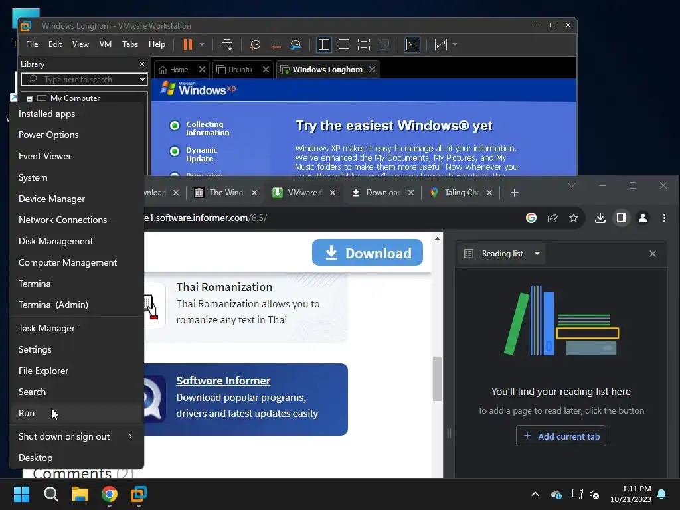Image resolution: width=680 pixels, height=510 pixels.
Task: Click the Chrome address bar URL
Action: [x=206, y=218]
